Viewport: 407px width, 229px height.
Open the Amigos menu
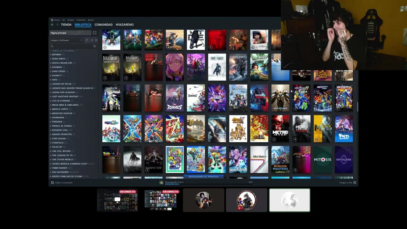pos(71,20)
